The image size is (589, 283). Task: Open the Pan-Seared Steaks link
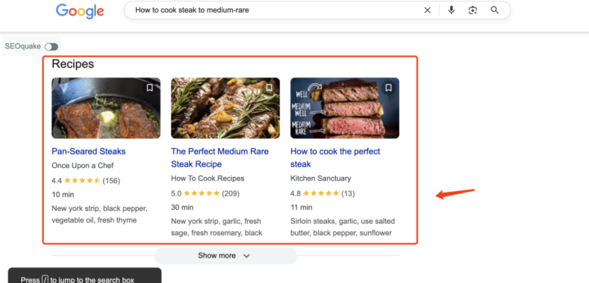[x=89, y=152]
